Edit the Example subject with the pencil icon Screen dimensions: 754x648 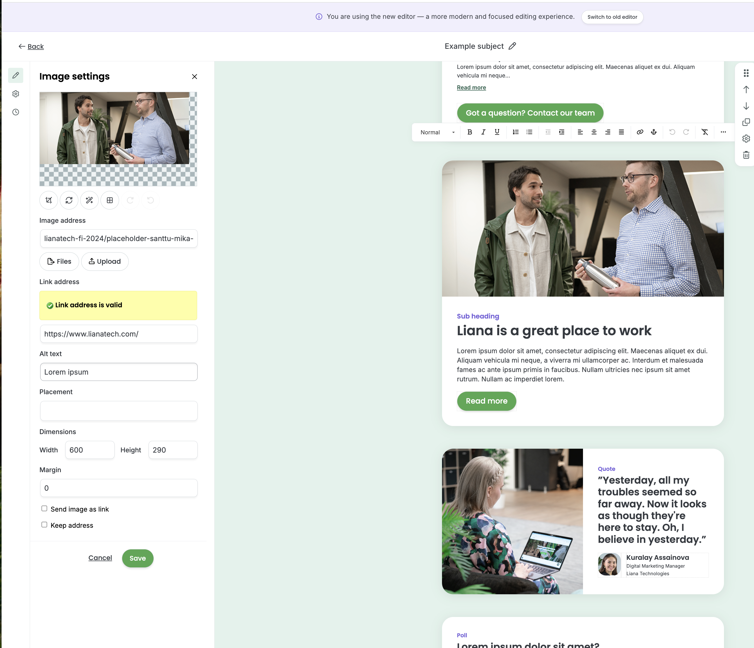513,46
